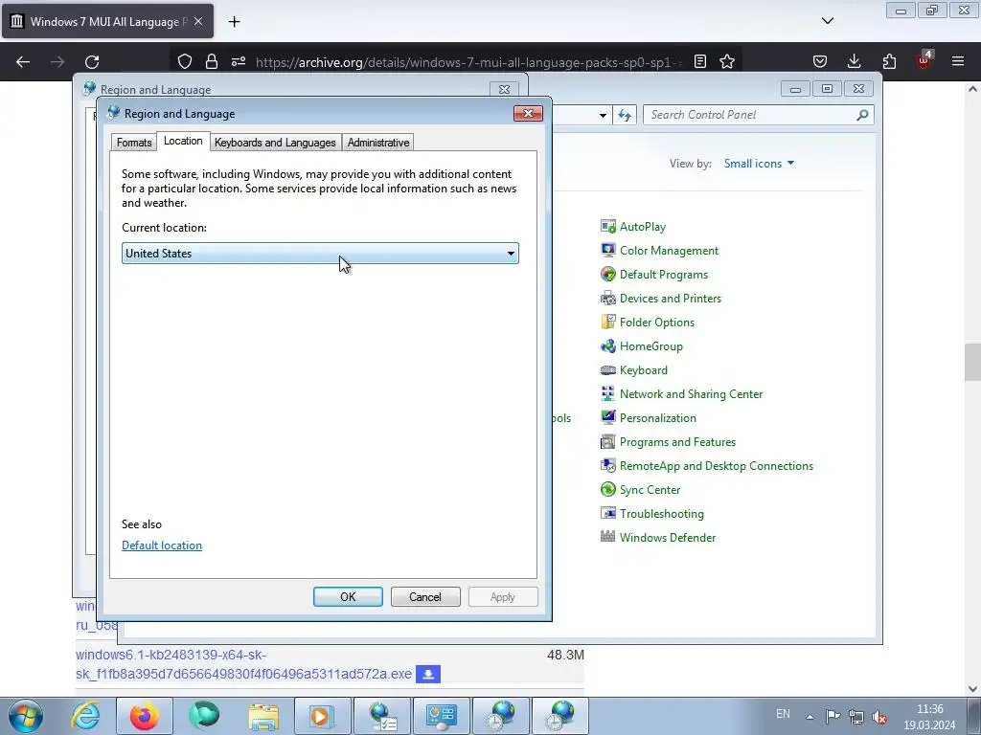
Task: Click the Control Panel refresh arrows icon
Action: pos(625,115)
